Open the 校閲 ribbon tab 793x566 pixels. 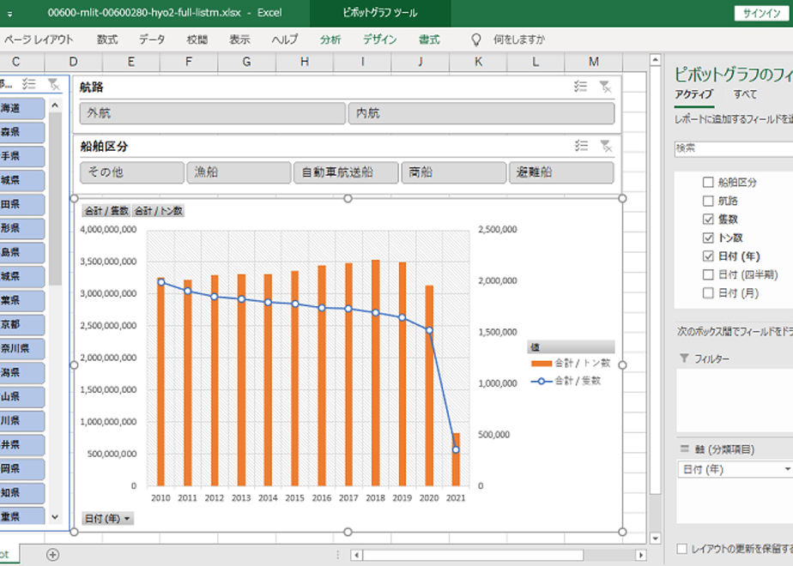197,39
